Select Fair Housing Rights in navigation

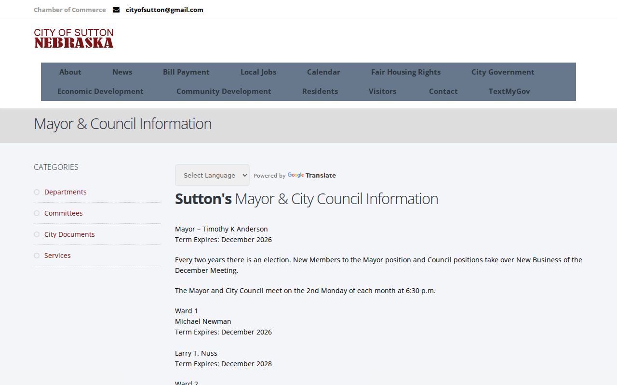[x=406, y=72]
